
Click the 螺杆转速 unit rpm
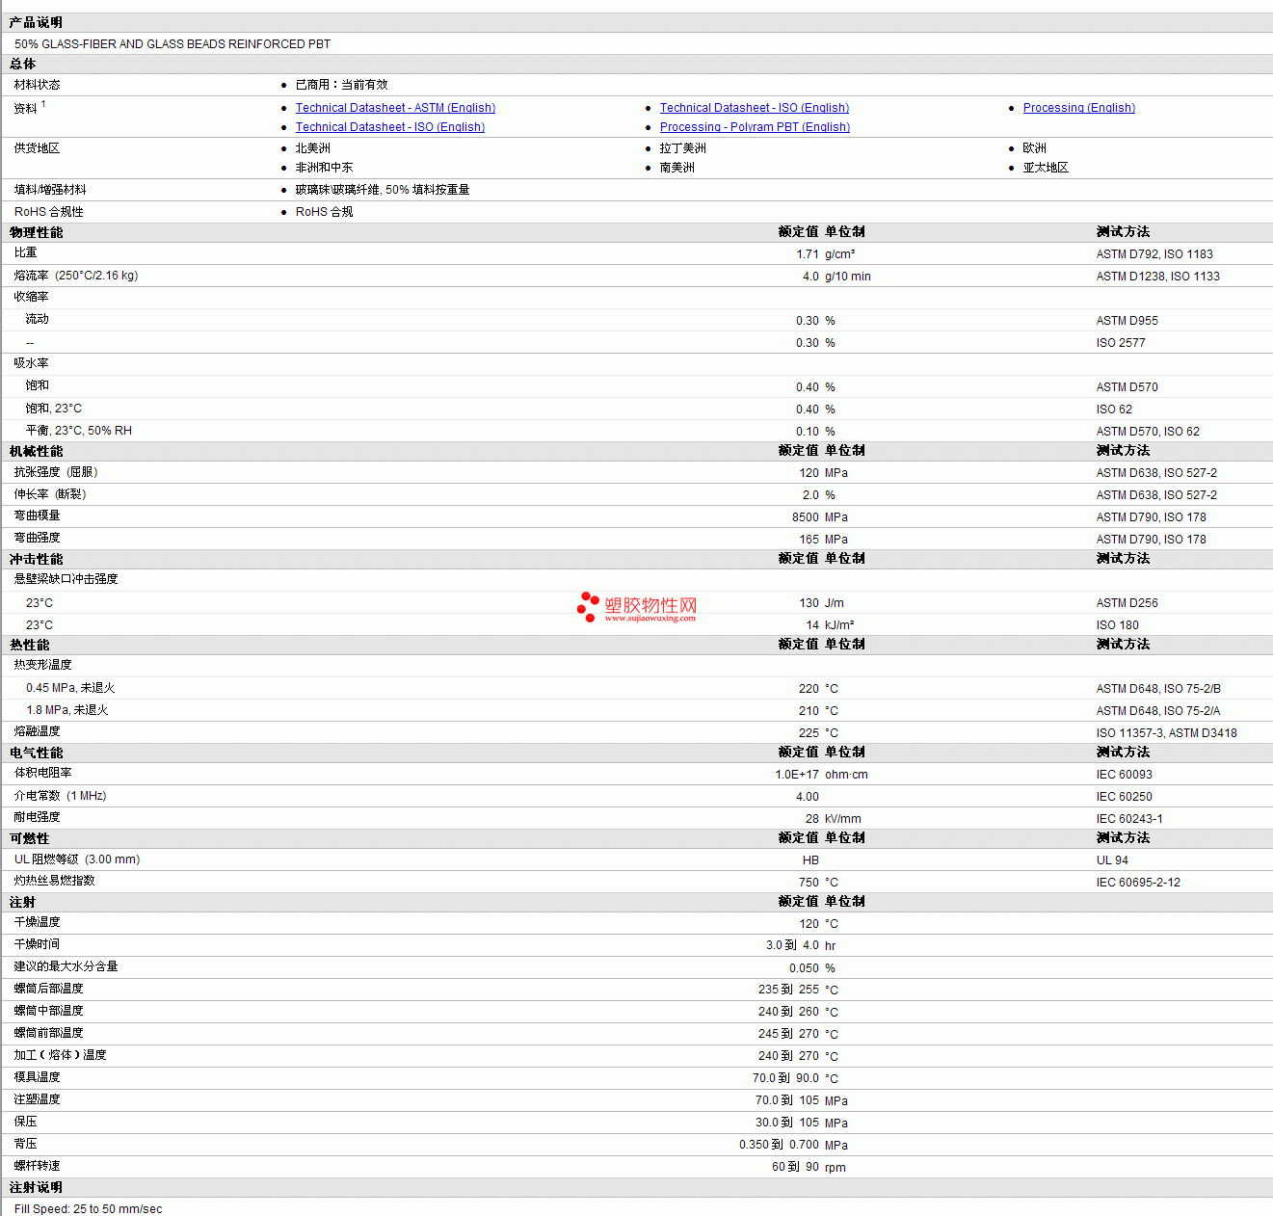pyautogui.click(x=835, y=1168)
